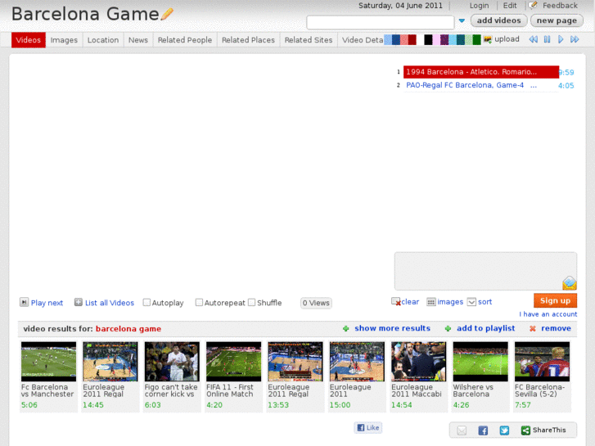Enable the Autoplay checkbox

pos(146,303)
